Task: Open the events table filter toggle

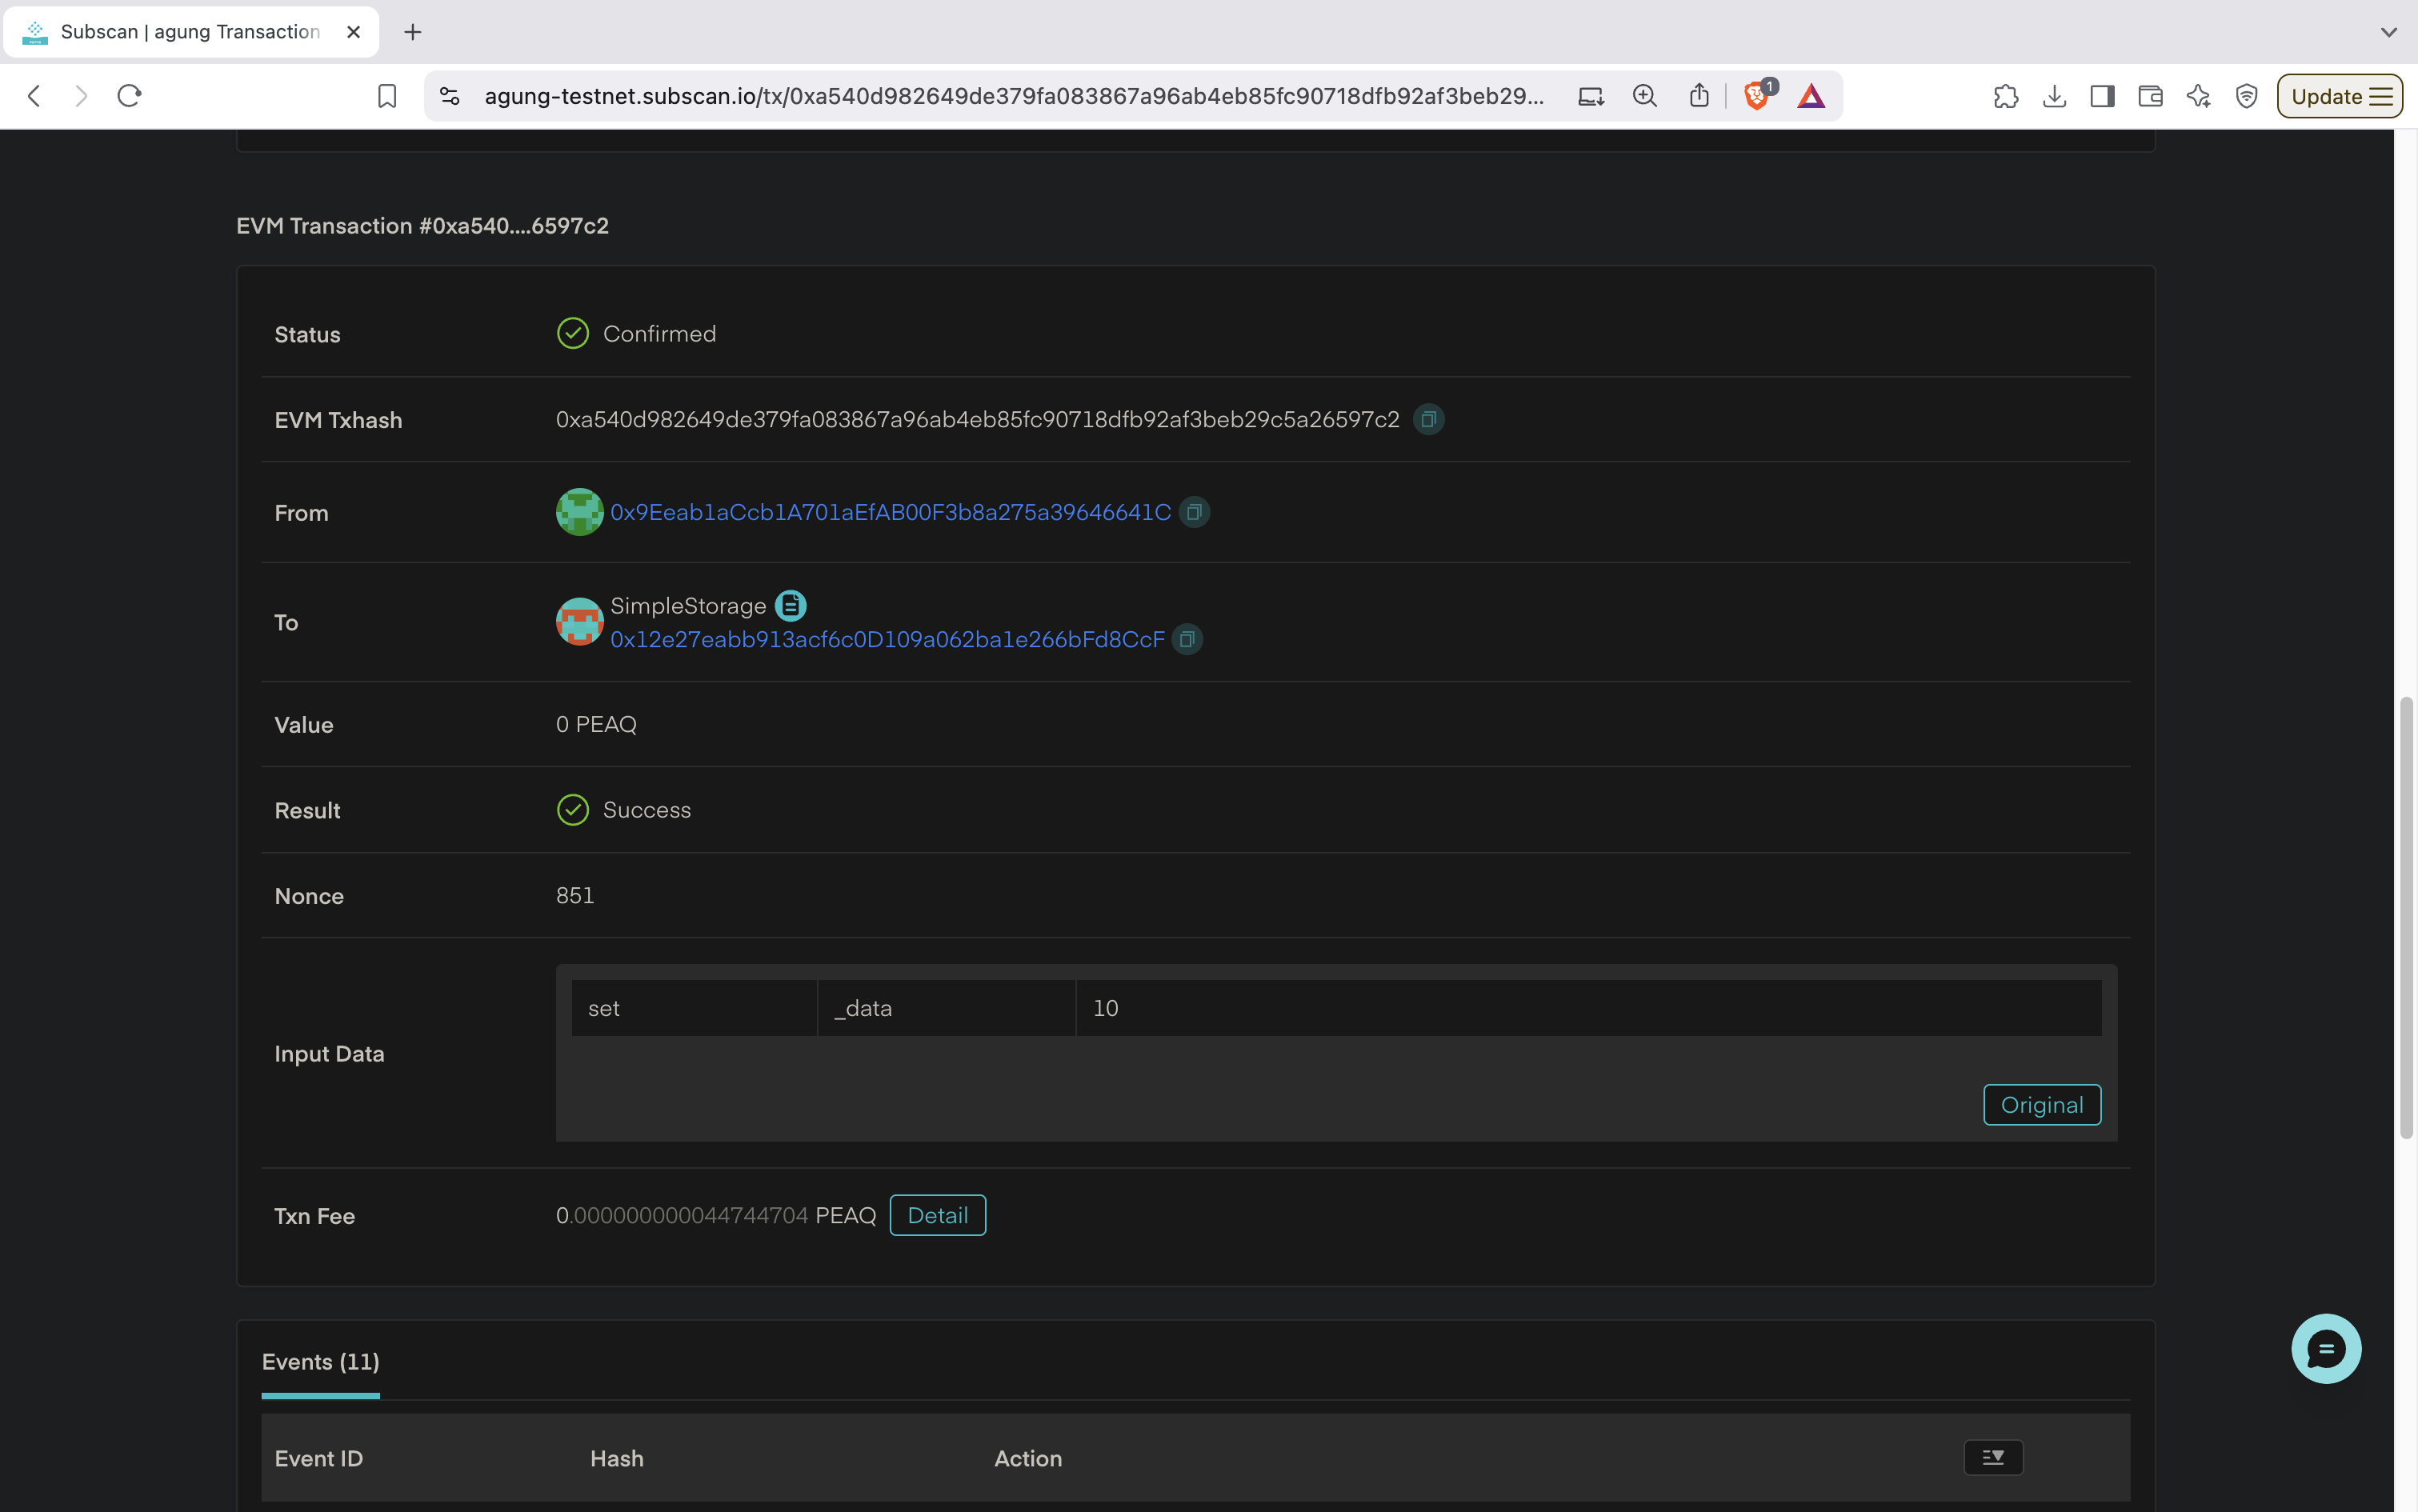Action: tap(1992, 1457)
